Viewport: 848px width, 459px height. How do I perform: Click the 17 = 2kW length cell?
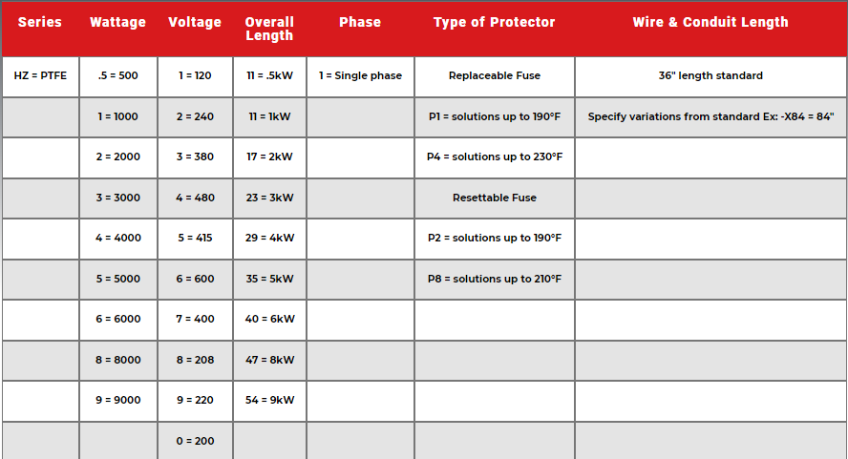269,156
